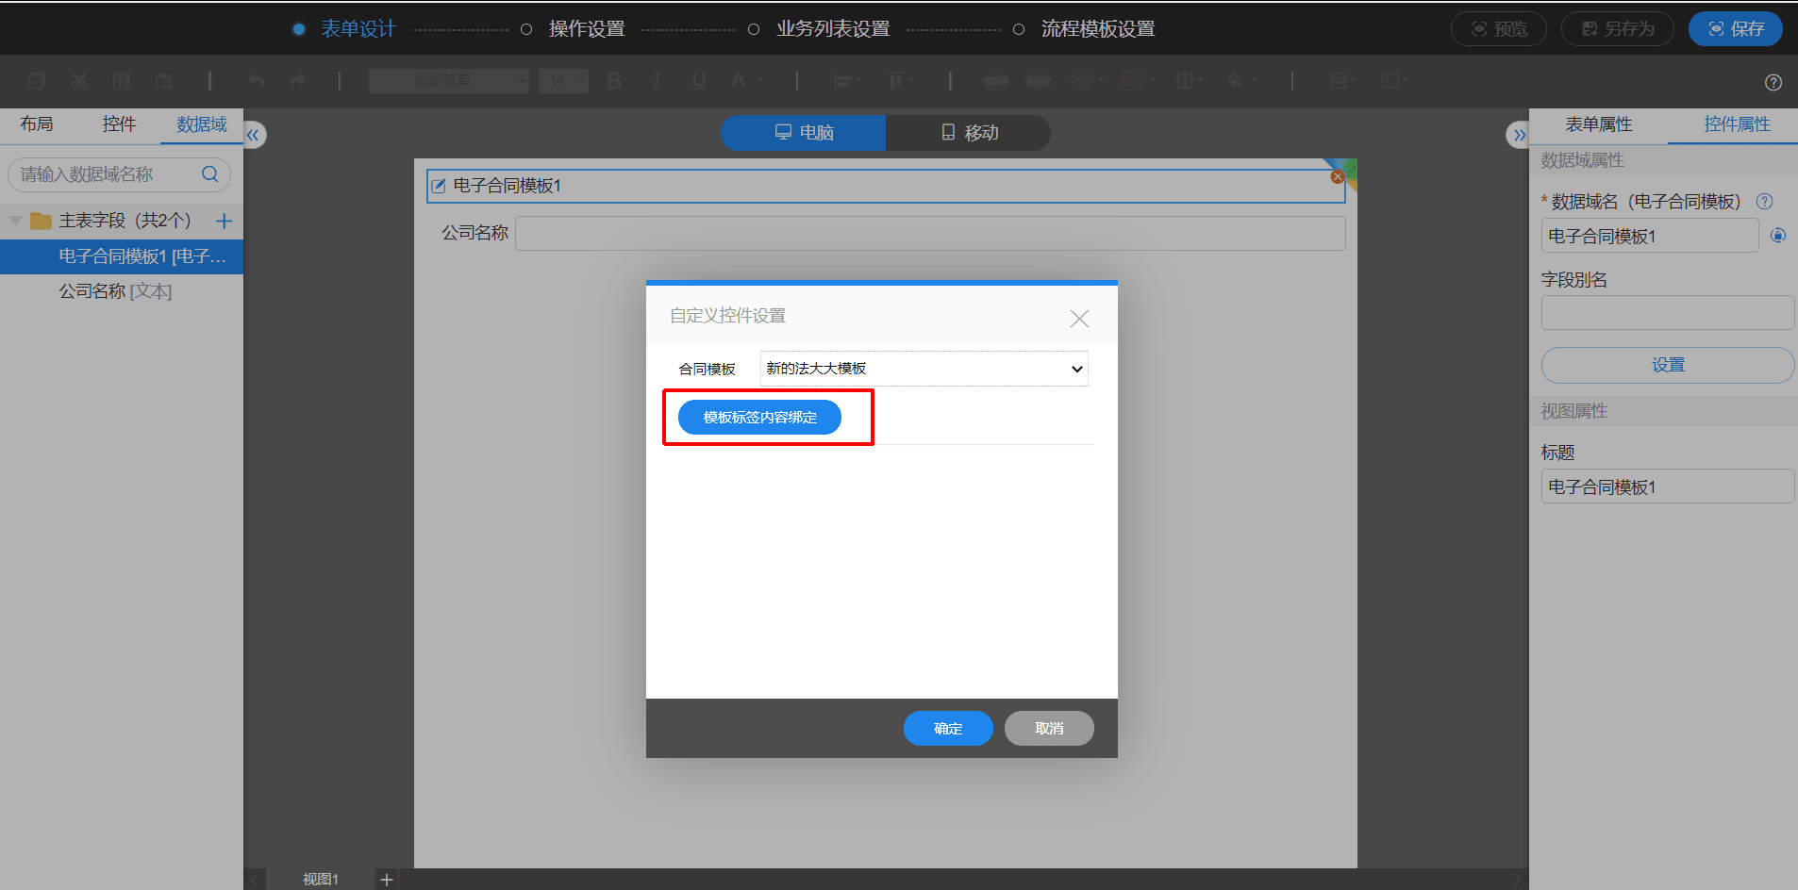Click help icon next to 数据域名 label
The height and width of the screenshot is (890, 1798).
[1765, 201]
